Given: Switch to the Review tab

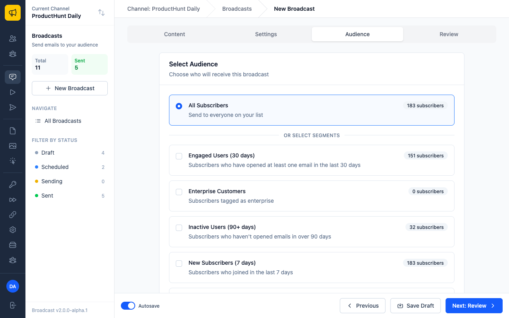Looking at the screenshot, I should click(449, 34).
